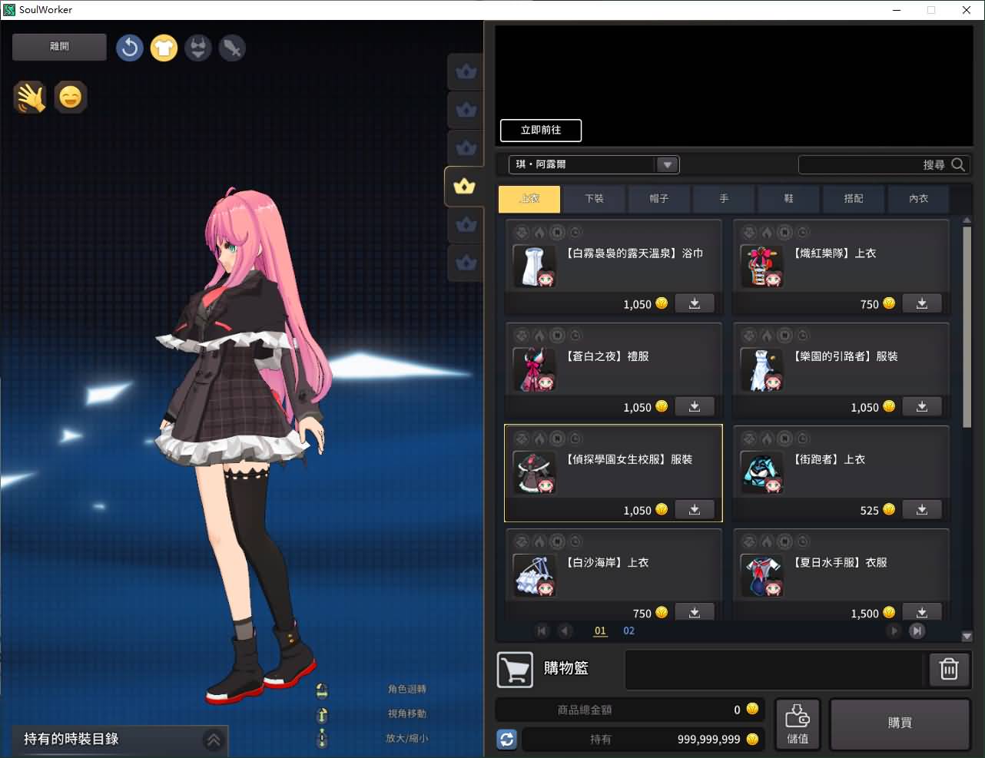
Task: Select the highlighted crown side category
Action: (x=464, y=186)
